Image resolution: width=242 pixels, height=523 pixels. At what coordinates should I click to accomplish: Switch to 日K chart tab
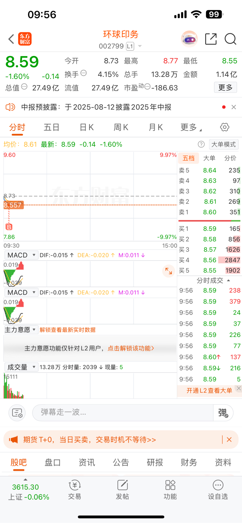click(x=86, y=127)
